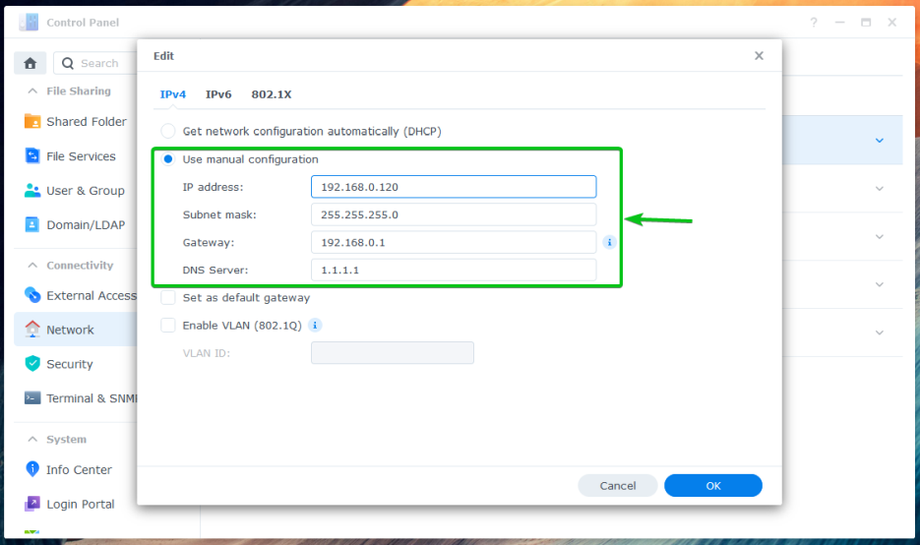Switch to the 802.1X tab
Screen dimensions: 920x545
click(271, 94)
